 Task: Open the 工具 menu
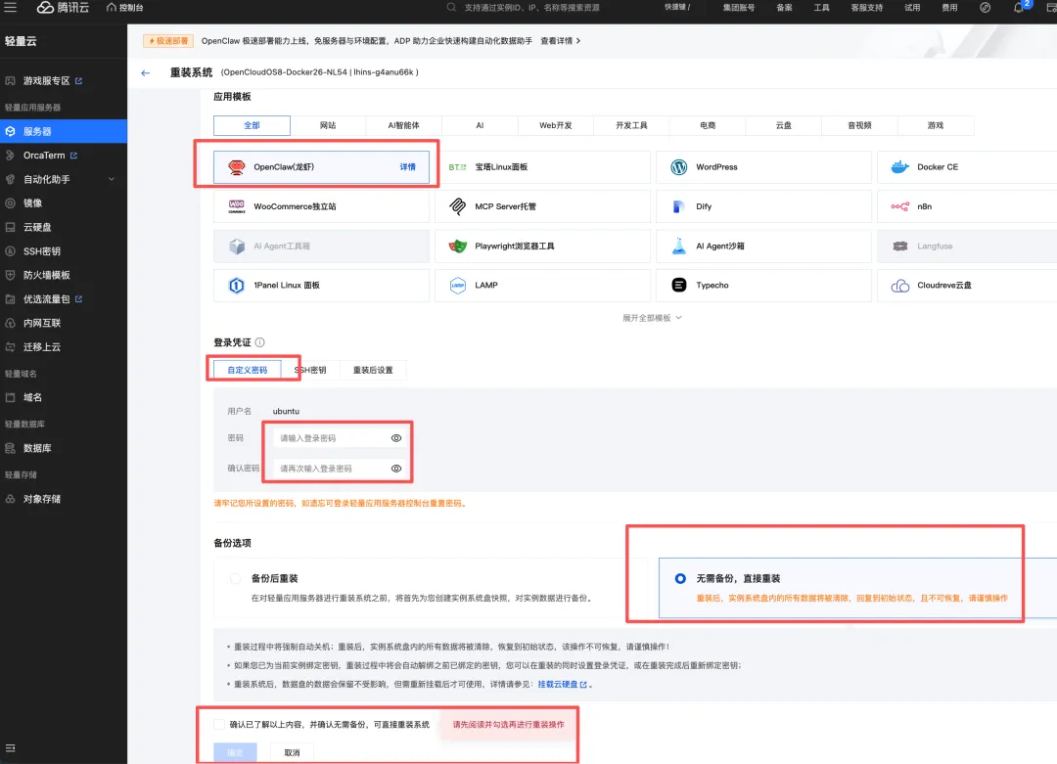tap(821, 8)
